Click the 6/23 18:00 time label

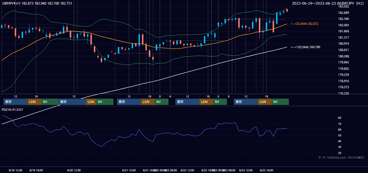click(266, 170)
